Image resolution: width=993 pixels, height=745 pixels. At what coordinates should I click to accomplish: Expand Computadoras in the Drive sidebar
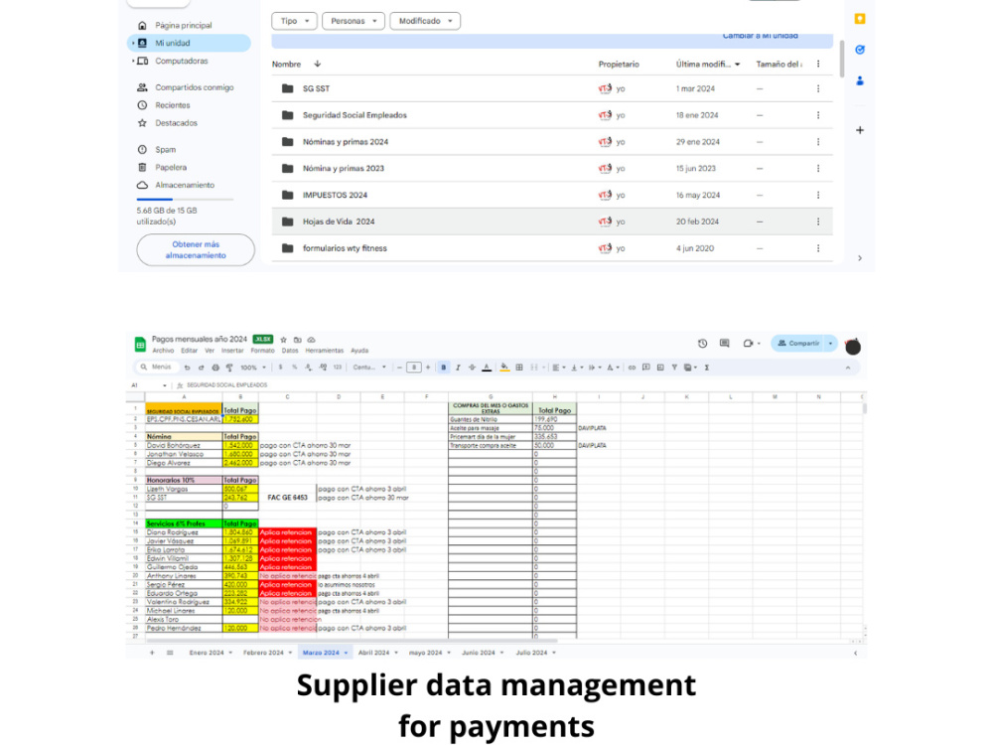(x=133, y=61)
